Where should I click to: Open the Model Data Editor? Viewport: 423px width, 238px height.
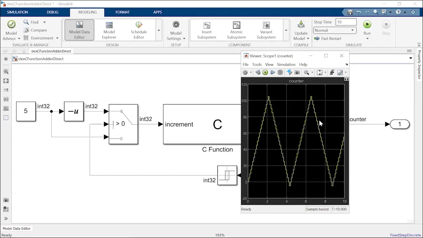(79, 30)
